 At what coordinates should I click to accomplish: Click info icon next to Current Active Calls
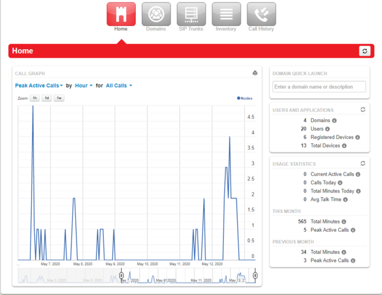coord(358,174)
